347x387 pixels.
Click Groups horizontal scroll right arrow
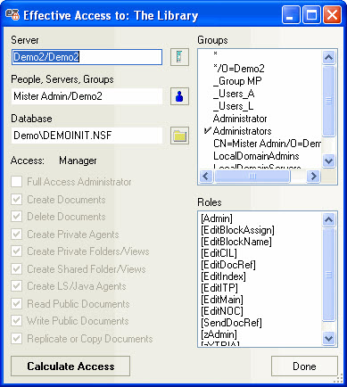click(x=313, y=176)
